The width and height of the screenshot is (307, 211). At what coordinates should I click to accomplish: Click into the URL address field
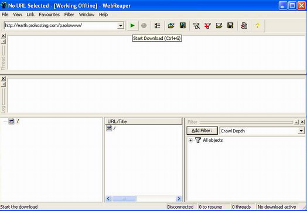click(61, 25)
